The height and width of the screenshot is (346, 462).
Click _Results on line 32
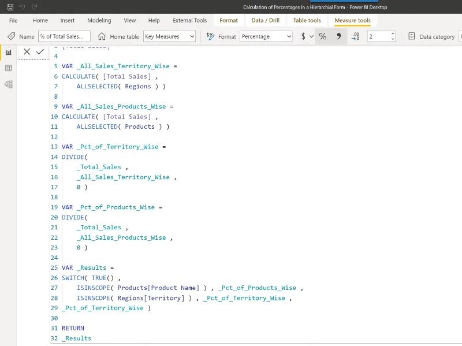point(76,338)
